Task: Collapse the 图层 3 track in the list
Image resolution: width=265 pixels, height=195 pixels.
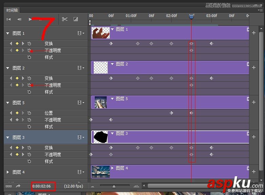Action: 7,137
